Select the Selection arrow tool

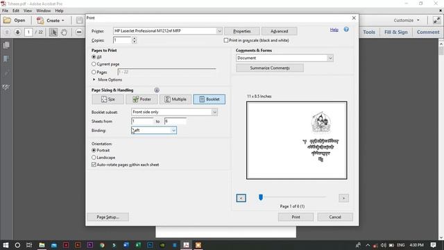53,32
